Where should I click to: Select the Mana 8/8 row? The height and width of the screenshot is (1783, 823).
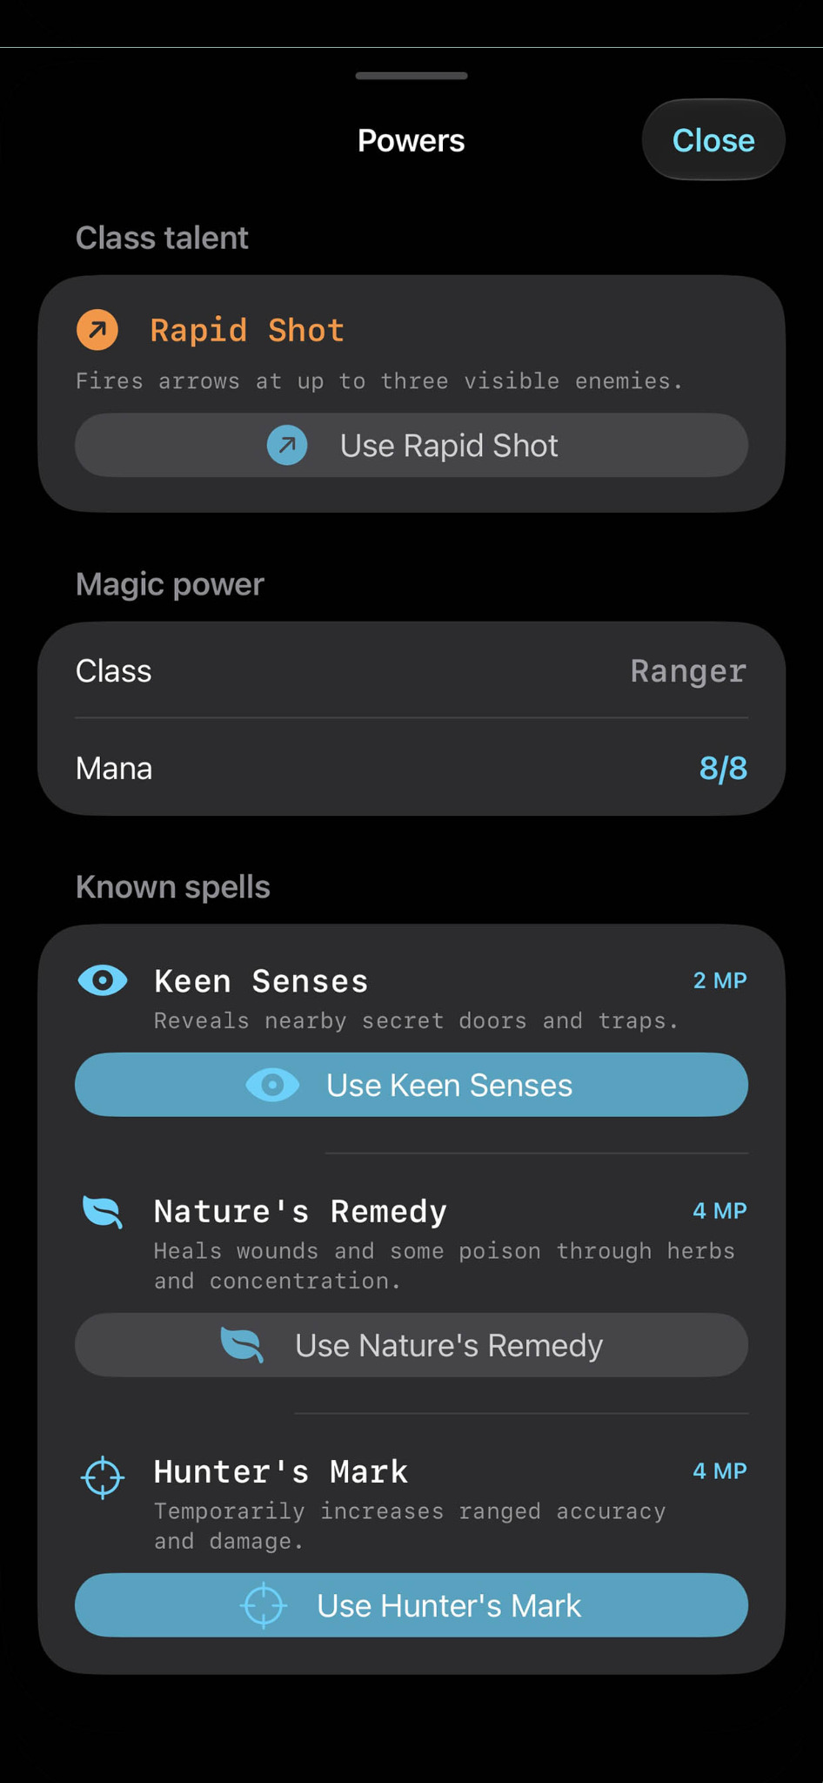[411, 768]
